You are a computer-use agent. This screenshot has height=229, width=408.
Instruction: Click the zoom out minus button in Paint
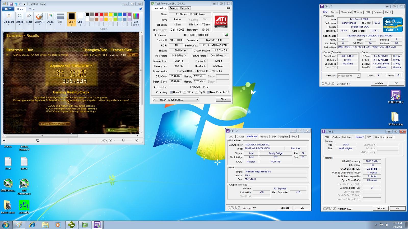coord(110,140)
